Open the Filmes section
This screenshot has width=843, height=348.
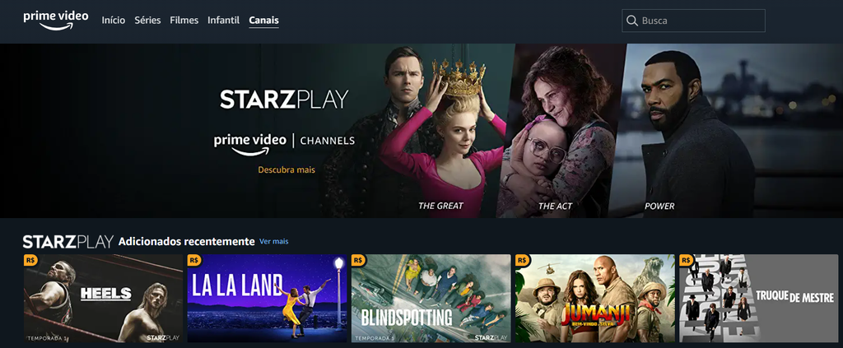(x=184, y=21)
